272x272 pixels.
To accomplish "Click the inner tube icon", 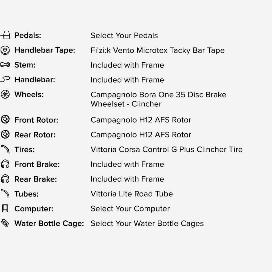I will 5,194.
